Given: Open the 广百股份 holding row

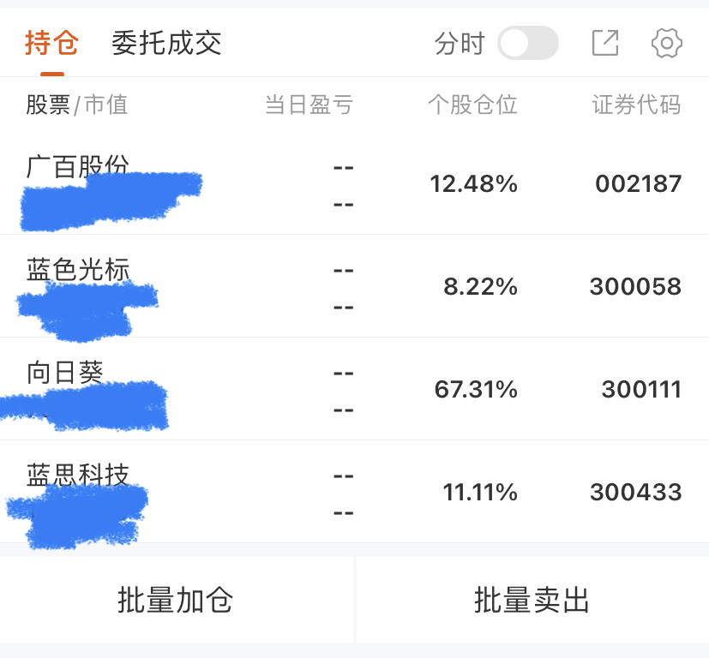Looking at the screenshot, I should (78, 166).
